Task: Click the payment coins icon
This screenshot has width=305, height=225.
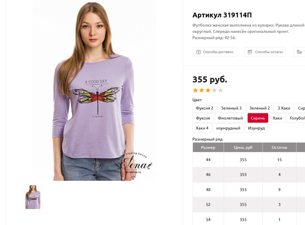Action: click(250, 52)
